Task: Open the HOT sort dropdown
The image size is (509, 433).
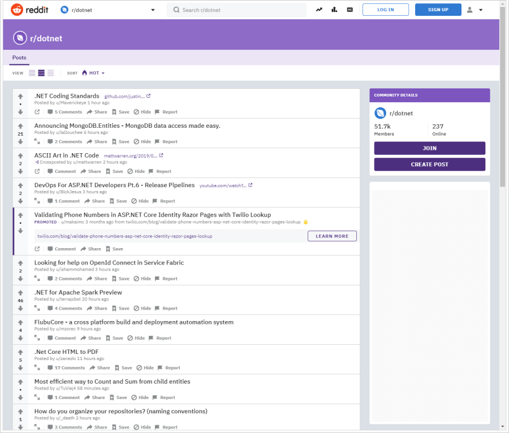Action: click(x=93, y=73)
